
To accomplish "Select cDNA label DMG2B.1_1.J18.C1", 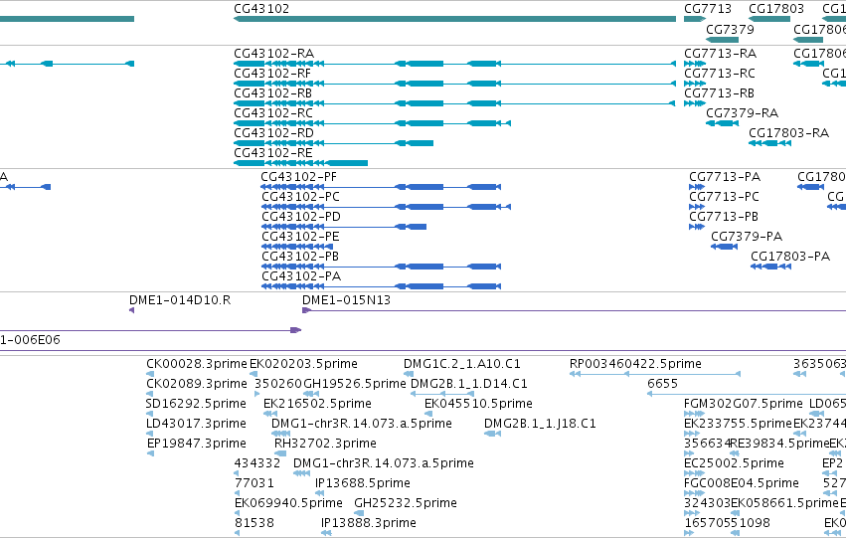I will [540, 425].
